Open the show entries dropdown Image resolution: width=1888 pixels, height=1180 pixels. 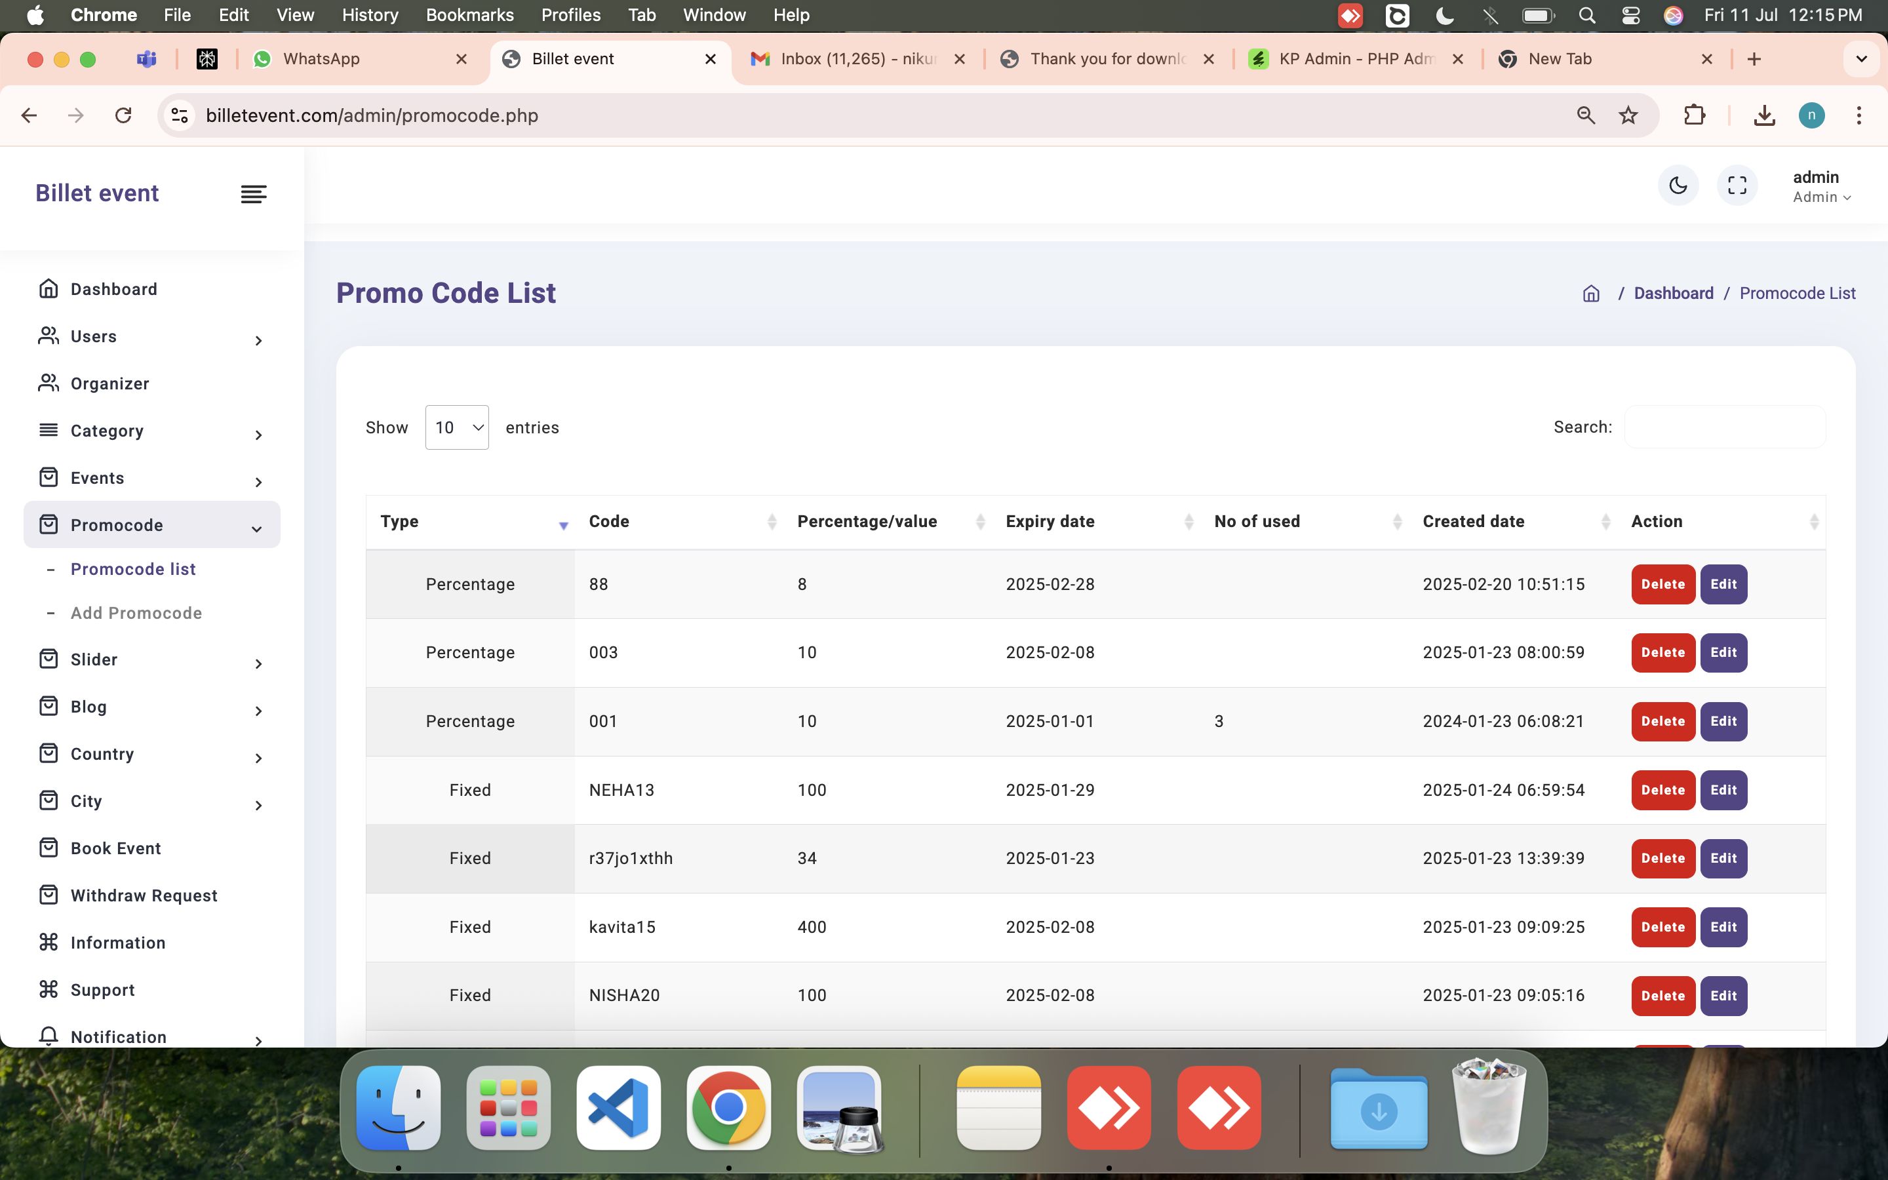456,427
